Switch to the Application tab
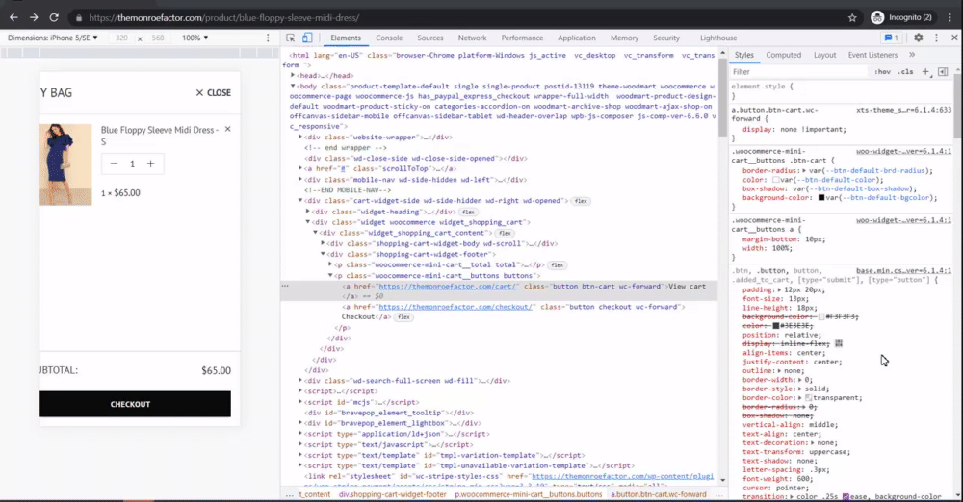The width and height of the screenshot is (963, 502). pos(576,38)
